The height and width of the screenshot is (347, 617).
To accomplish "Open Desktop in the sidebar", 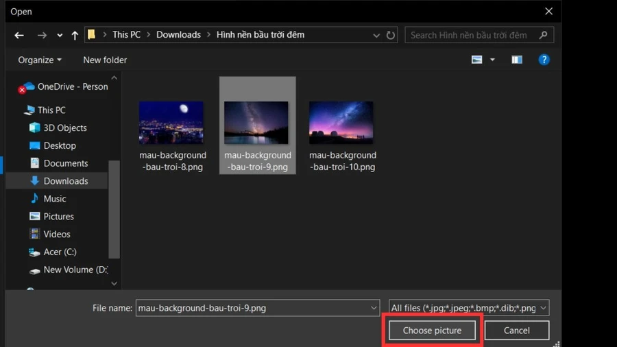I will pyautogui.click(x=60, y=145).
